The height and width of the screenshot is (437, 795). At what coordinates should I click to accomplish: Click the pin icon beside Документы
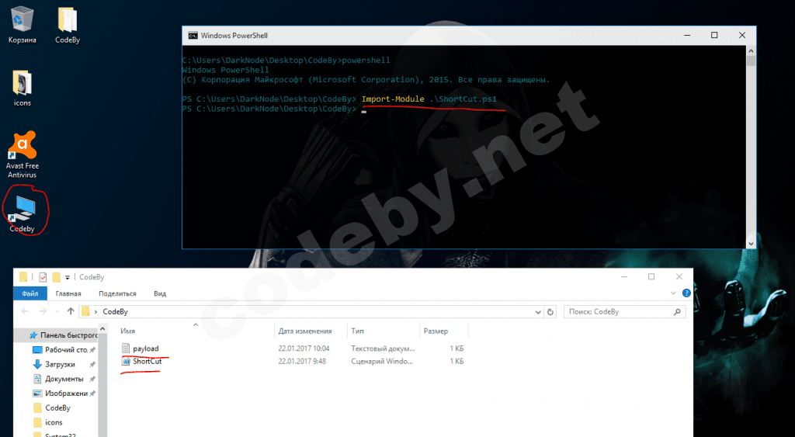point(92,379)
